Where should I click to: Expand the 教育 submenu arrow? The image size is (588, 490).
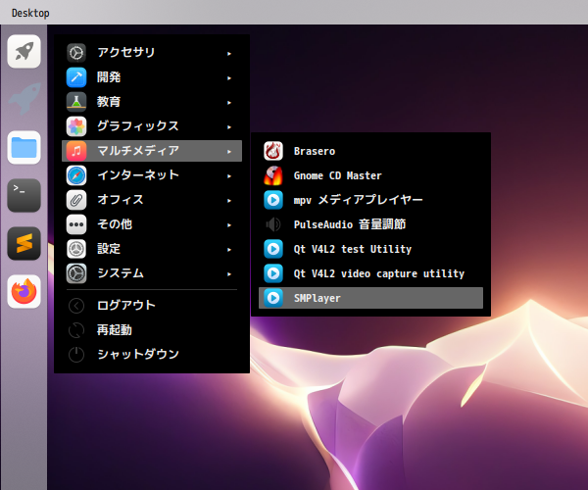click(229, 103)
